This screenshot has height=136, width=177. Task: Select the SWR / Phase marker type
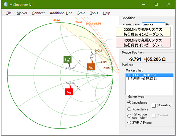pos(129,122)
